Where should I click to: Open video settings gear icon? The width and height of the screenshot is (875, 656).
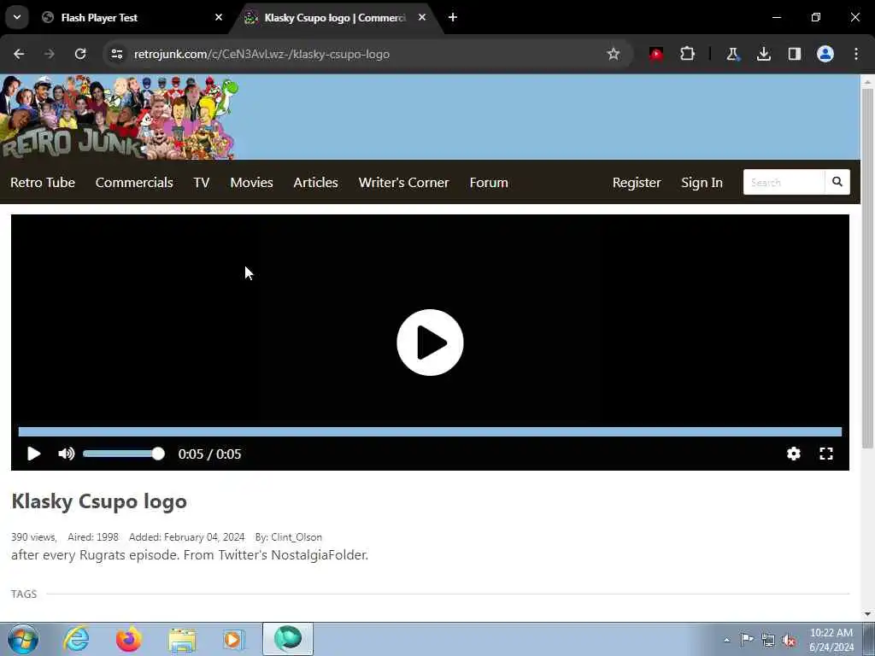click(794, 454)
